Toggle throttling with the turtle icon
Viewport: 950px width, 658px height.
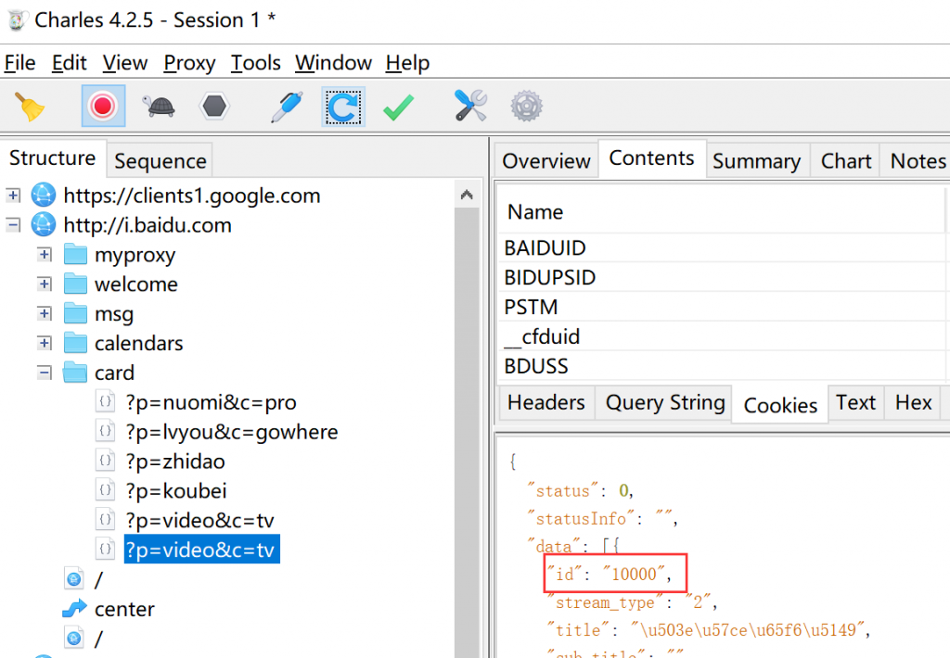click(x=159, y=107)
